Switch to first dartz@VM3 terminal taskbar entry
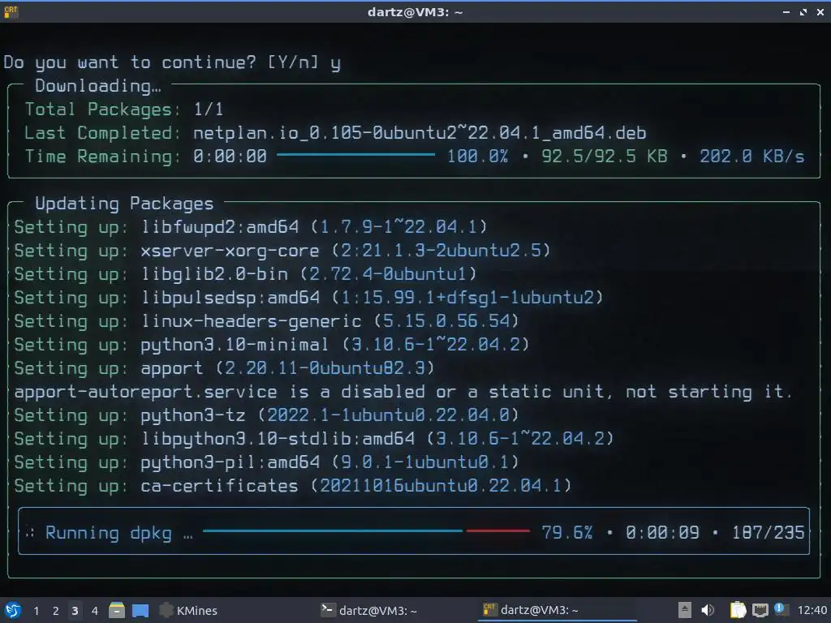The width and height of the screenshot is (831, 623). tap(369, 610)
